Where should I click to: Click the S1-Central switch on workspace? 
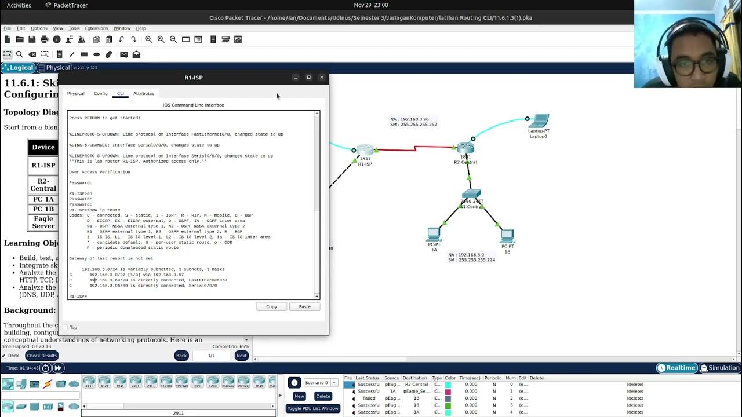(472, 195)
